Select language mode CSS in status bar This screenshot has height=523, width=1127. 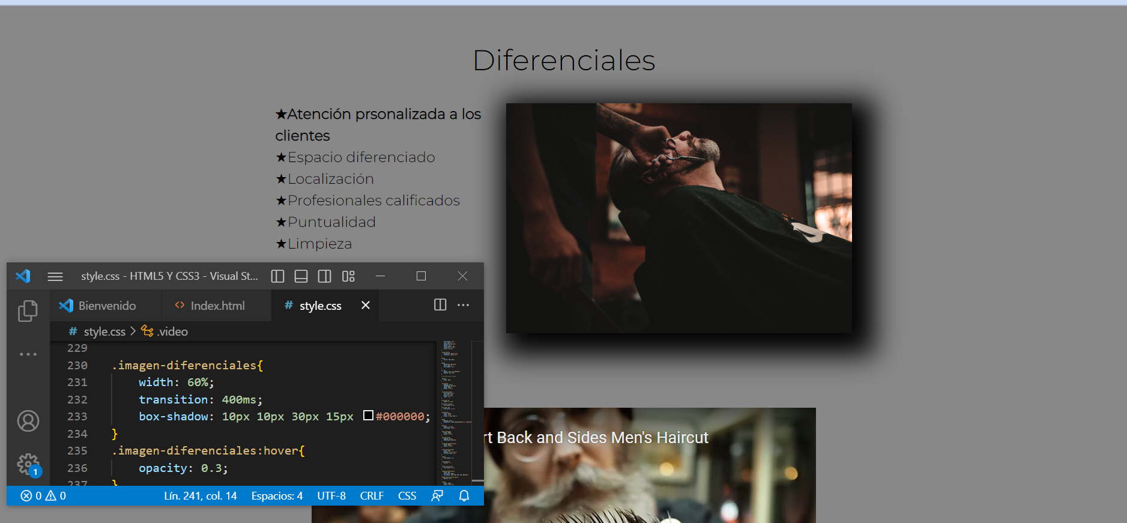click(407, 496)
